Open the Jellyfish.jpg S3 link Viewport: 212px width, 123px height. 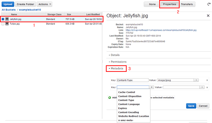161,30
